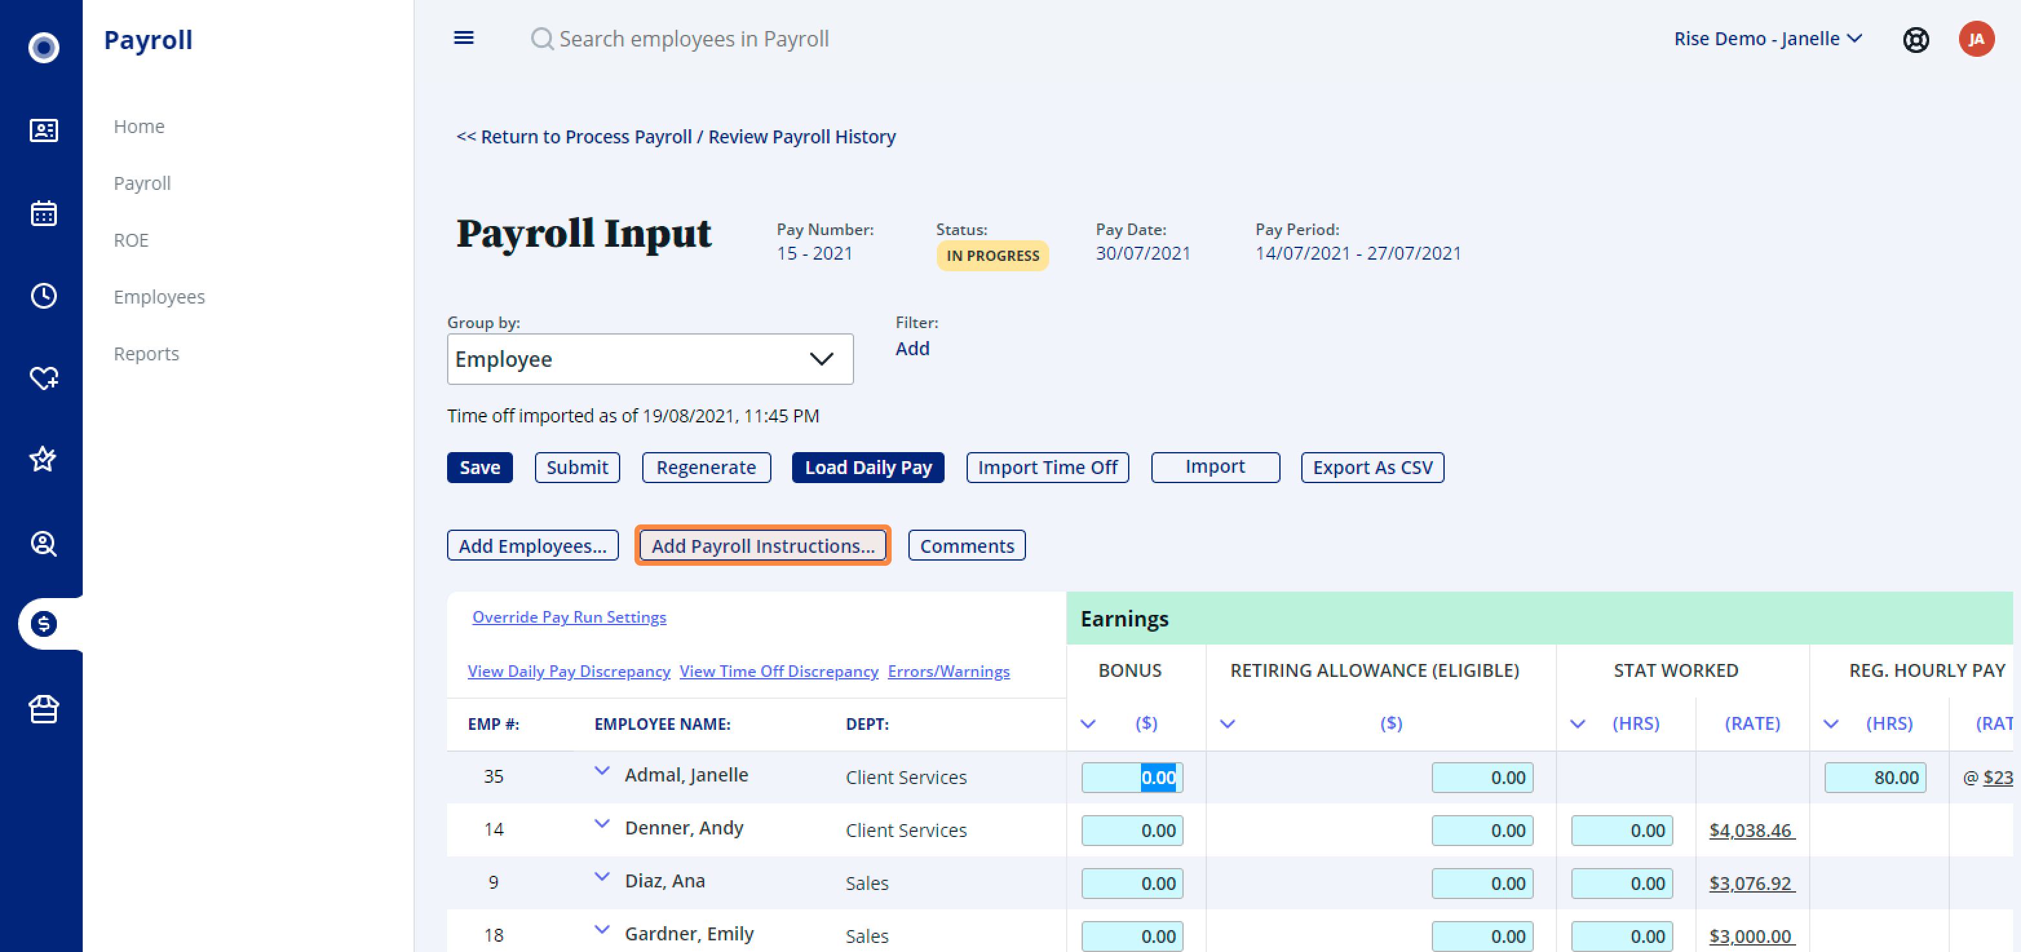Click the Add Payroll Instructions button
The image size is (2021, 952).
tap(760, 545)
